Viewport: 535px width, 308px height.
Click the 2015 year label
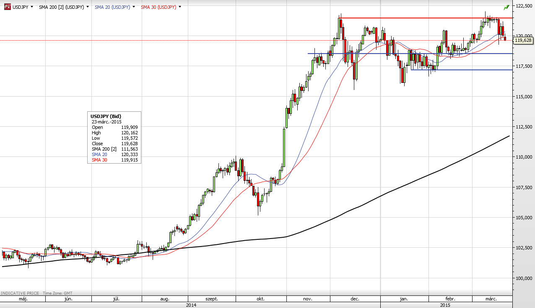(x=446, y=305)
